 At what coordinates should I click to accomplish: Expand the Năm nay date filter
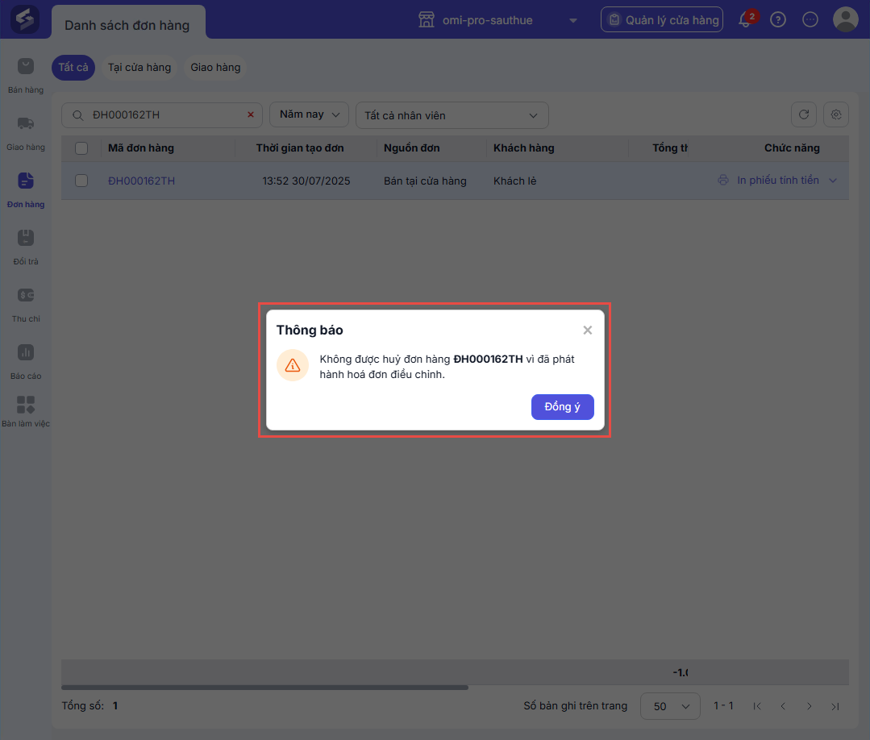tap(309, 114)
